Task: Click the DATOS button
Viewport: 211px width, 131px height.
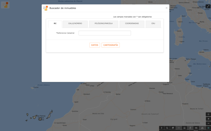Action: point(95,45)
